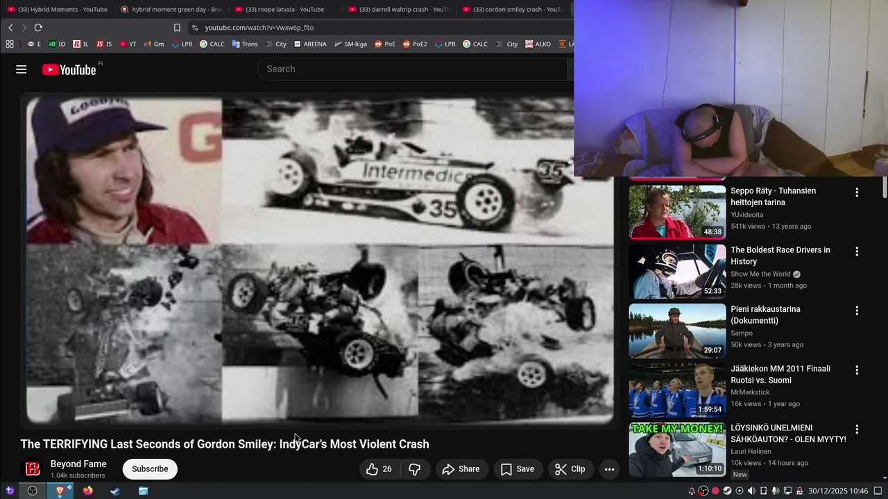Click the Clip button
The height and width of the screenshot is (499, 888).
pyautogui.click(x=570, y=469)
